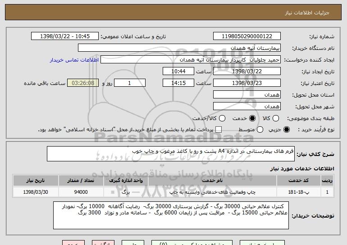Image resolution: width=347 pixels, height=245 pixels.
Task: Click the request creator field حمید چلوئیان
Action: (191, 60)
